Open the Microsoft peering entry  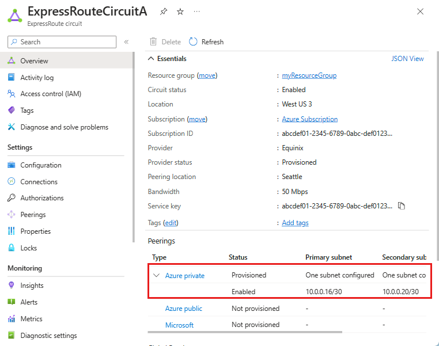[179, 325]
